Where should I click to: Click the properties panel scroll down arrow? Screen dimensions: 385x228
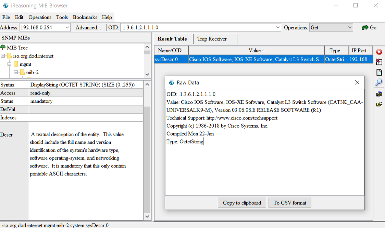pos(147,216)
